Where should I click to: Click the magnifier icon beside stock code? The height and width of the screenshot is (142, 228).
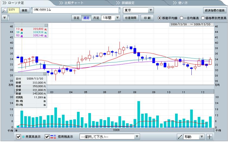tap(5, 10)
